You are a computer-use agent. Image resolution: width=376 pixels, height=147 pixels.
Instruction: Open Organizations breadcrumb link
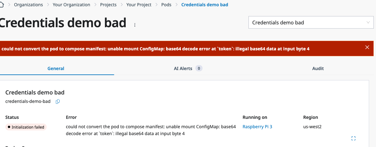point(29,5)
